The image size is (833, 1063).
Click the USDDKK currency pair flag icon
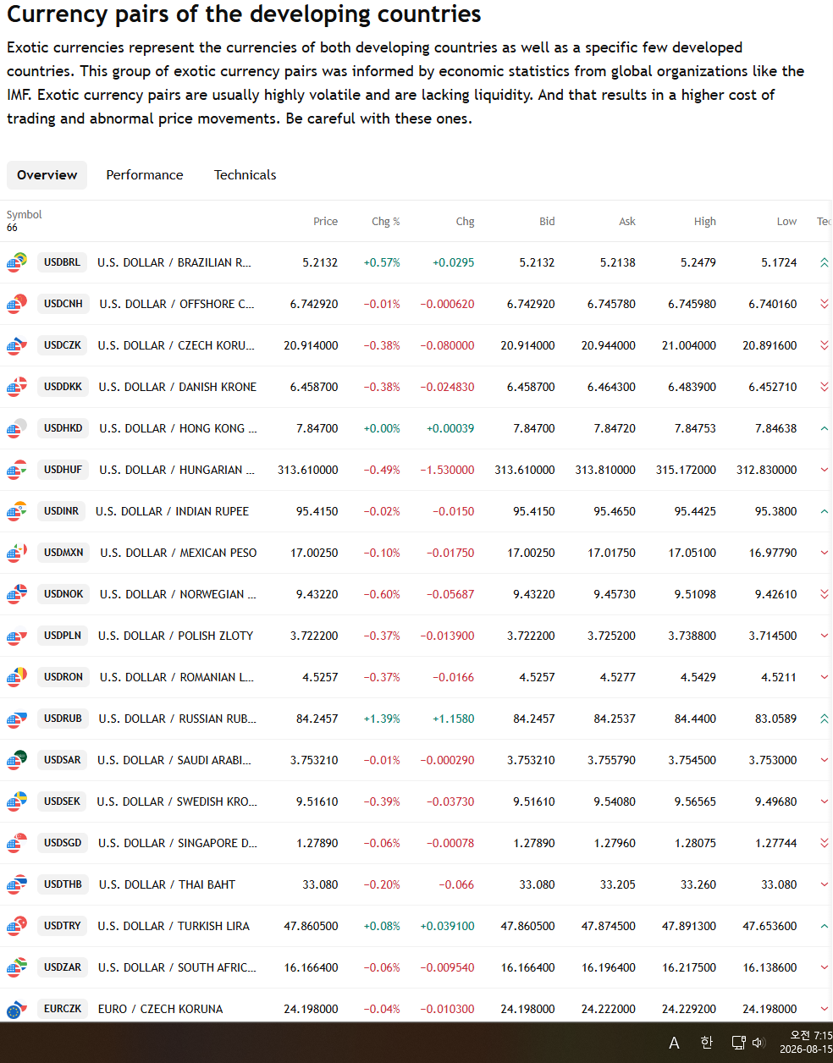(x=17, y=387)
